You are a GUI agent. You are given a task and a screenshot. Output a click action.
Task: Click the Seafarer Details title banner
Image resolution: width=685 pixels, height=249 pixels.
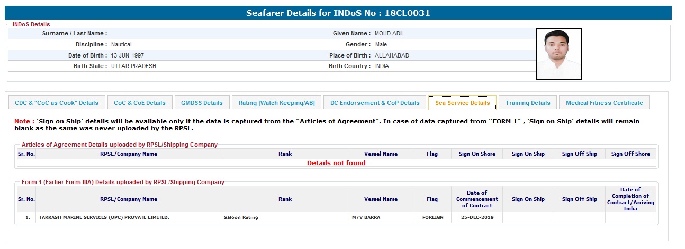point(338,13)
